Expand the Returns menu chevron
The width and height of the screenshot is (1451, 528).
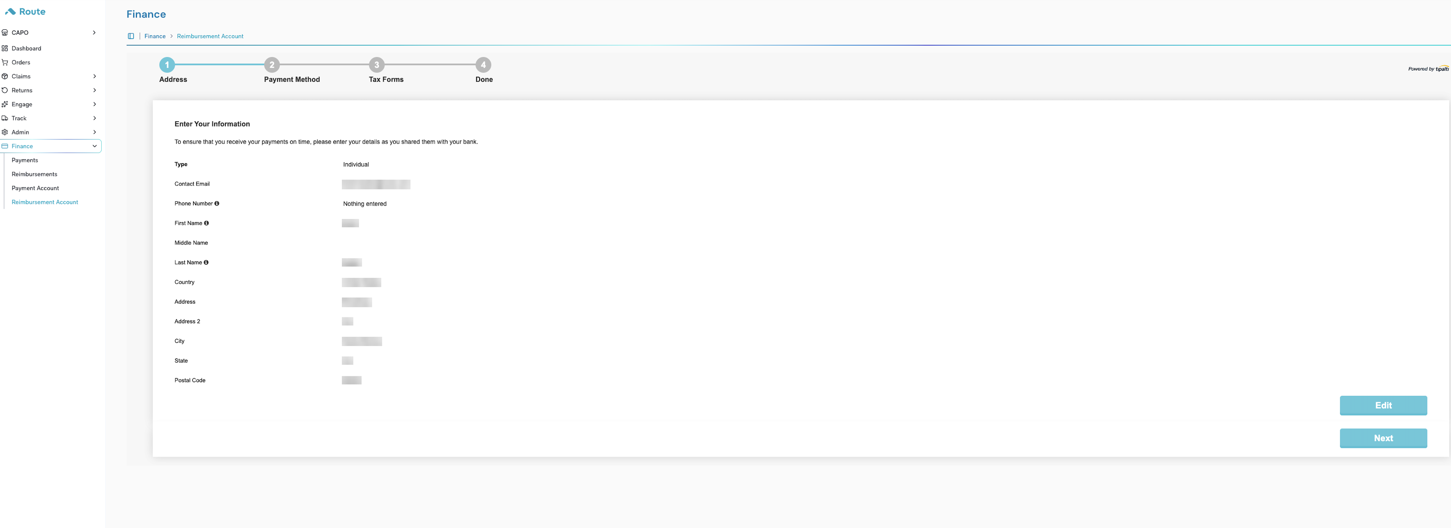click(x=94, y=91)
